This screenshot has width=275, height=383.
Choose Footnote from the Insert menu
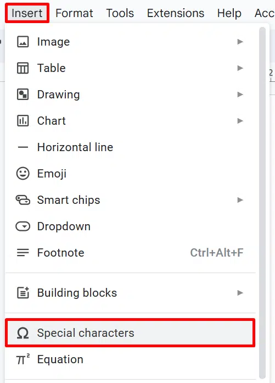tap(130, 253)
